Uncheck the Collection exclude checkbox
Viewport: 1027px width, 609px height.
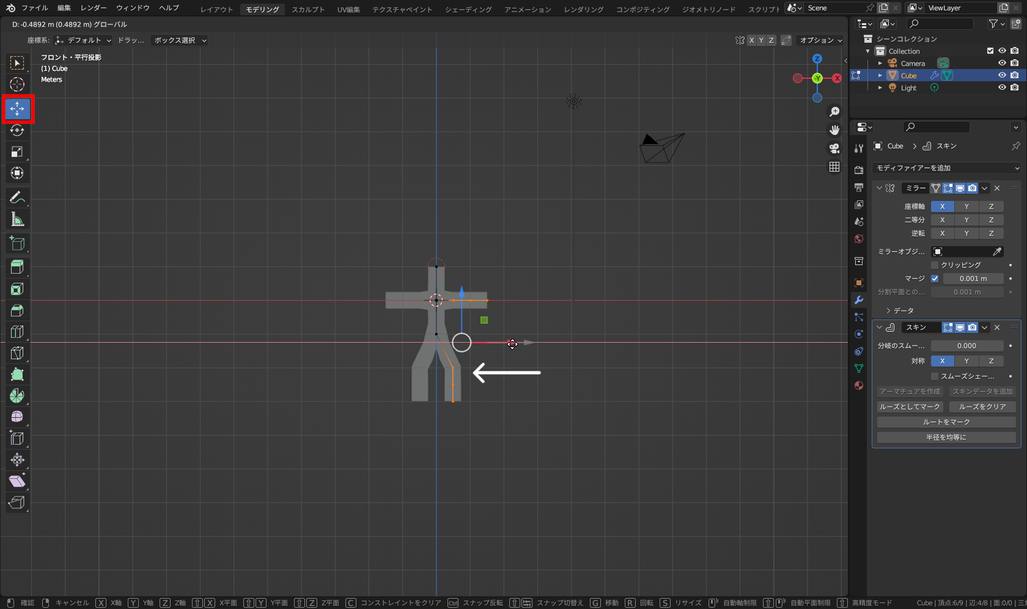coord(990,51)
